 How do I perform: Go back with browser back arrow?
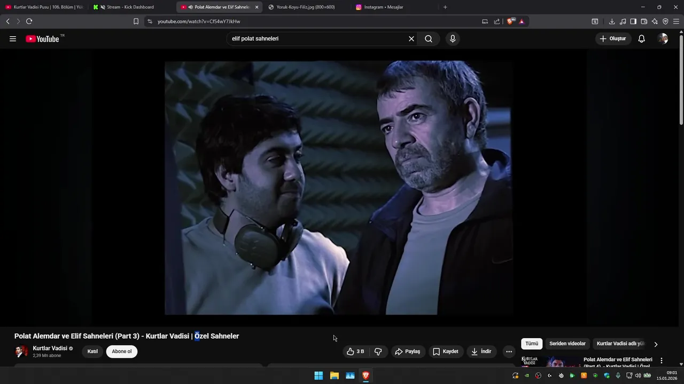tap(7, 21)
